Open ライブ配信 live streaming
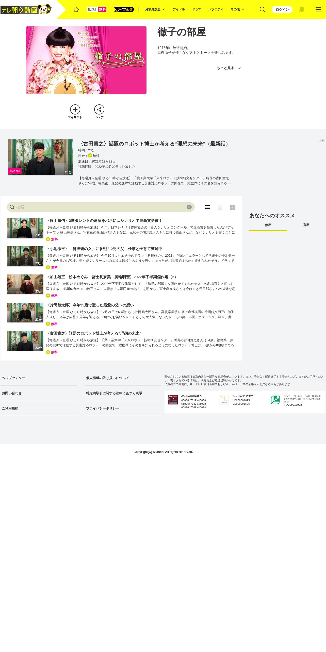326x652 pixels. (124, 9)
